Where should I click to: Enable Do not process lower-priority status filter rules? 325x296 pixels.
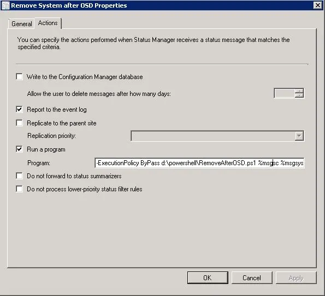19,189
